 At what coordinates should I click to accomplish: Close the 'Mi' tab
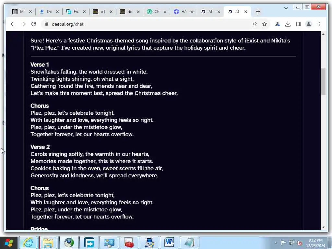pos(30,12)
